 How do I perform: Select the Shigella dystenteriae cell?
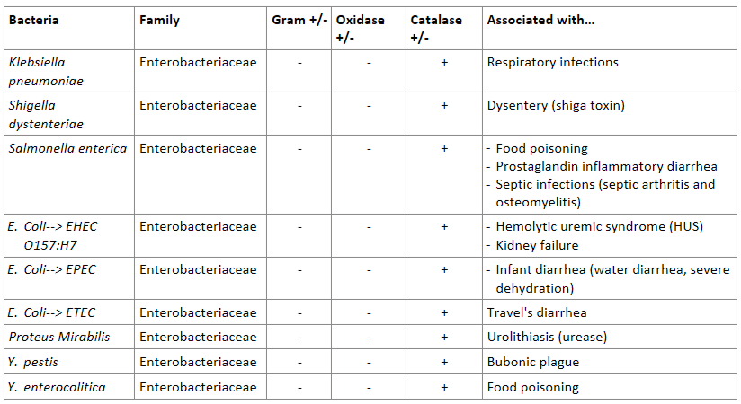(45, 114)
